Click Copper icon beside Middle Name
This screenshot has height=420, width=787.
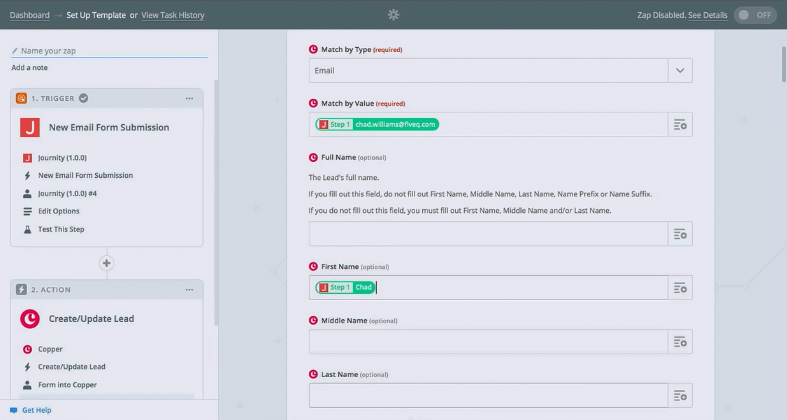(x=313, y=320)
